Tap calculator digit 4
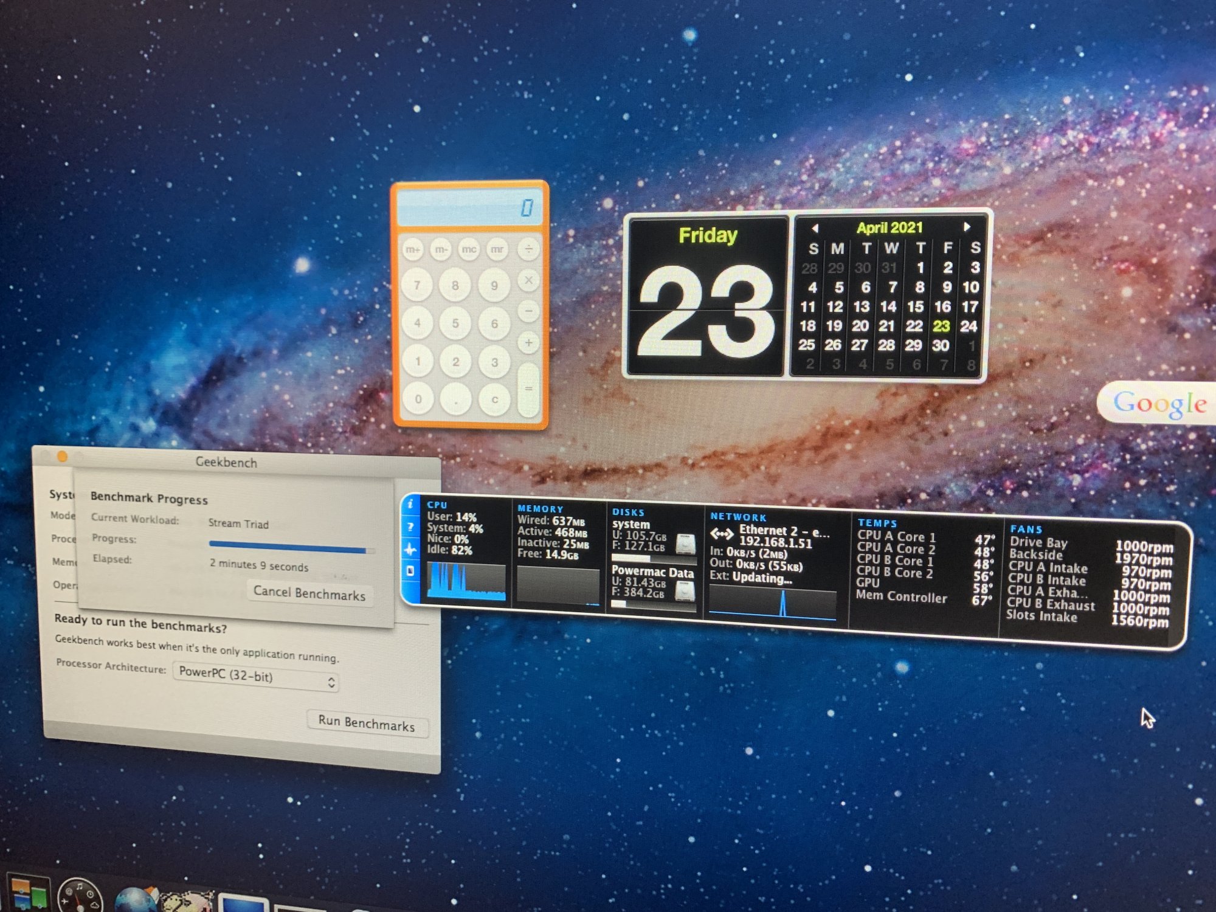 (x=417, y=323)
